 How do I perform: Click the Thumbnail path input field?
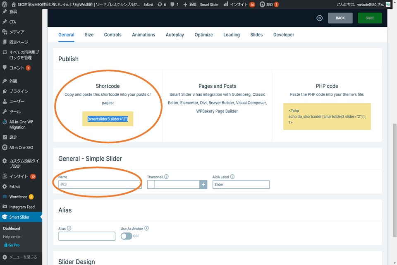pyautogui.click(x=177, y=184)
